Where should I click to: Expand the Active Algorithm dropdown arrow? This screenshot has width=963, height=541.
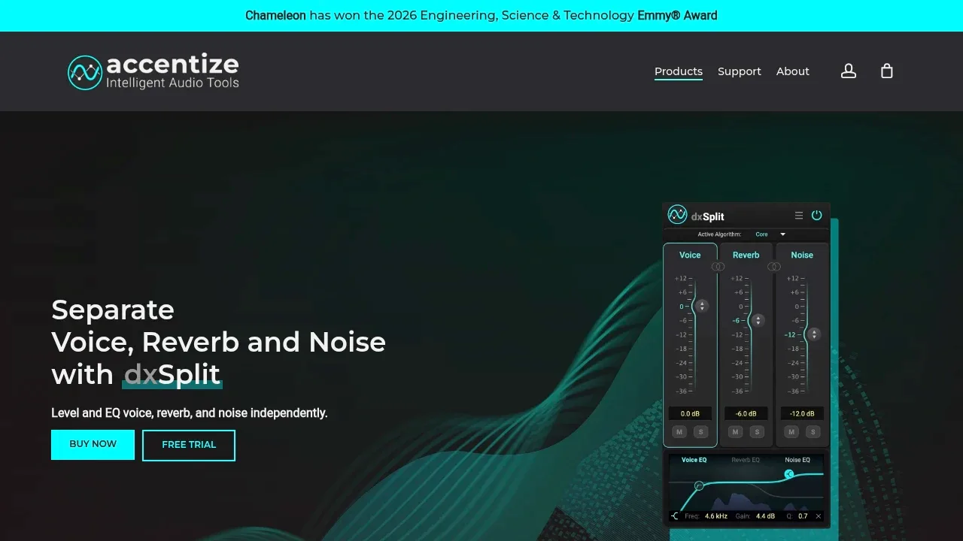tap(782, 234)
